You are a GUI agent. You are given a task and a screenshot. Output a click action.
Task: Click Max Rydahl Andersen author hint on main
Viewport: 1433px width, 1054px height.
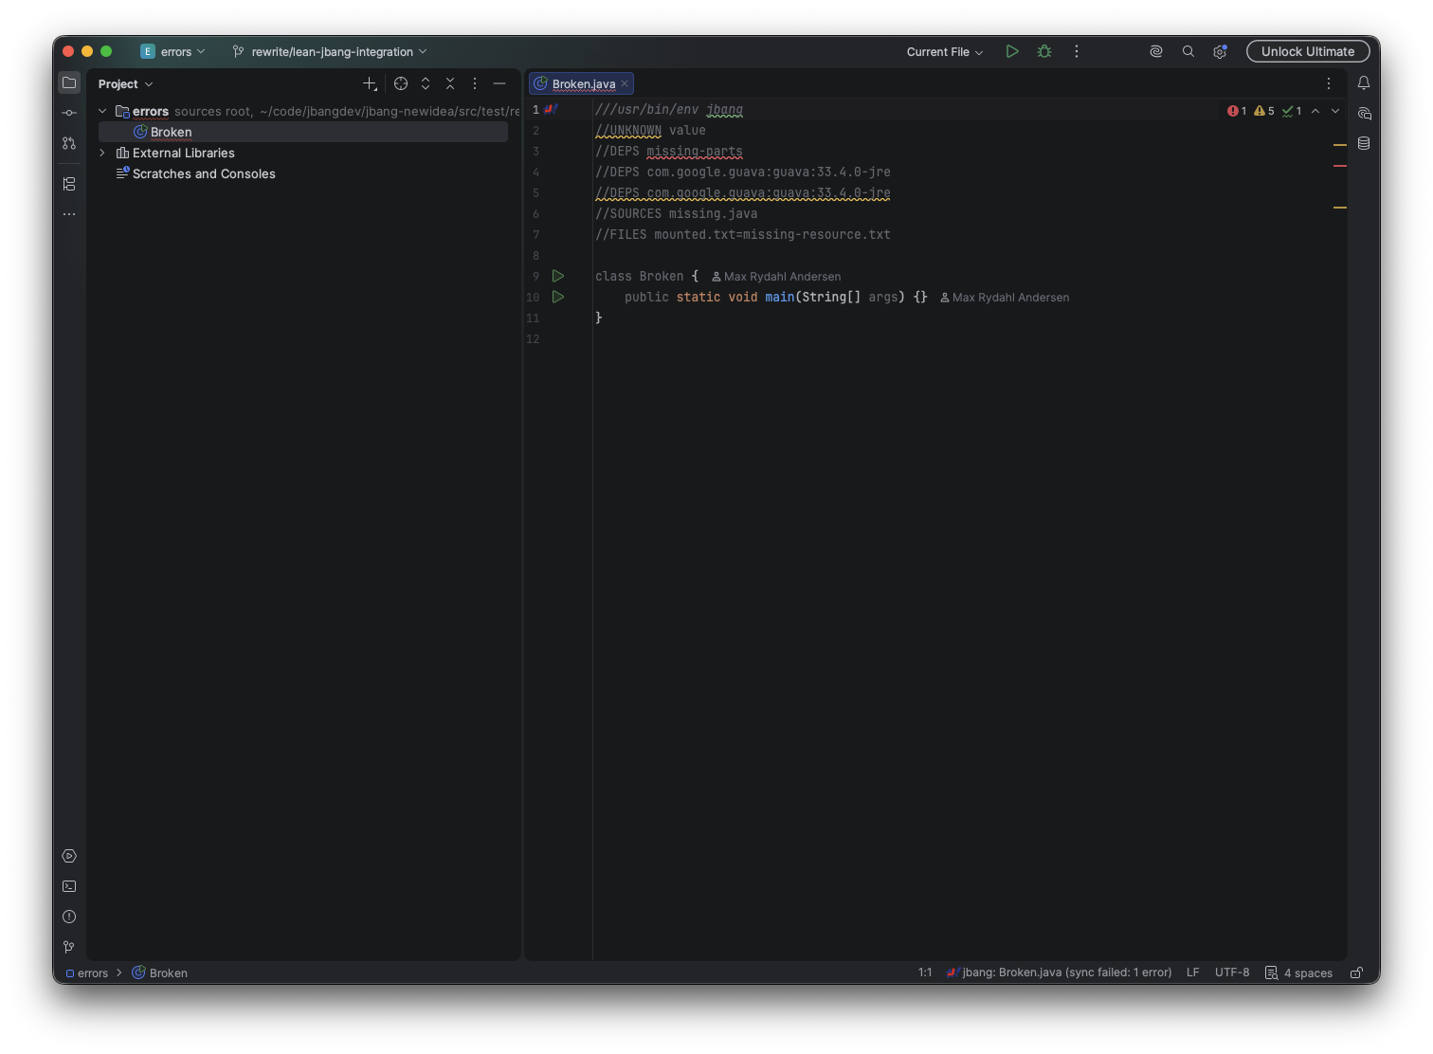(x=1005, y=298)
